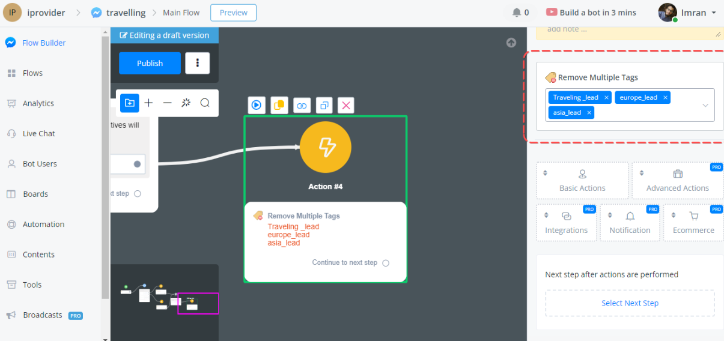This screenshot has width=724, height=341.
Task: Remove the europe_lead tag chip
Action: coord(665,97)
